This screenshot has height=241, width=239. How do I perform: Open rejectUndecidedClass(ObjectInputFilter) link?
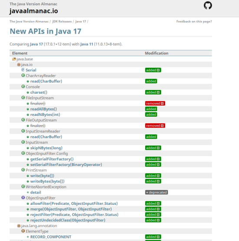[x=68, y=220]
